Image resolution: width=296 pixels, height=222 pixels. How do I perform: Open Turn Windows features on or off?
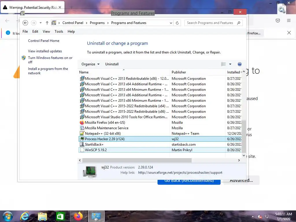pos(50,60)
